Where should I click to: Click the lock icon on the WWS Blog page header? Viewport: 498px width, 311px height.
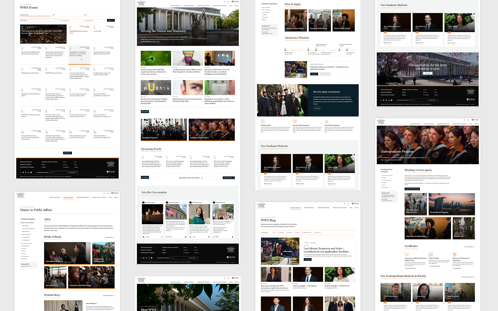349,204
